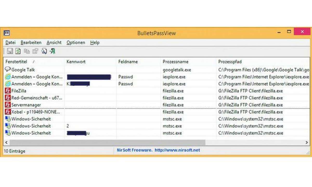Close the BulletsPassView window
Image resolution: width=312 pixels, height=187 pixels.
(x=302, y=32)
